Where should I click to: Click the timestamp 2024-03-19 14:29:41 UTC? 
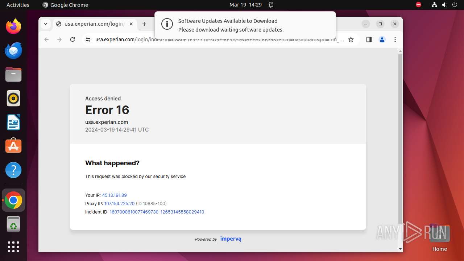(117, 130)
